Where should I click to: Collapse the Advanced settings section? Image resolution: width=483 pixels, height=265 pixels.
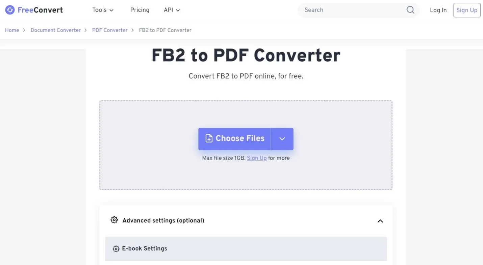coord(380,221)
